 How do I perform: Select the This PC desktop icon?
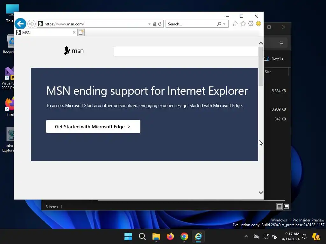[10, 13]
